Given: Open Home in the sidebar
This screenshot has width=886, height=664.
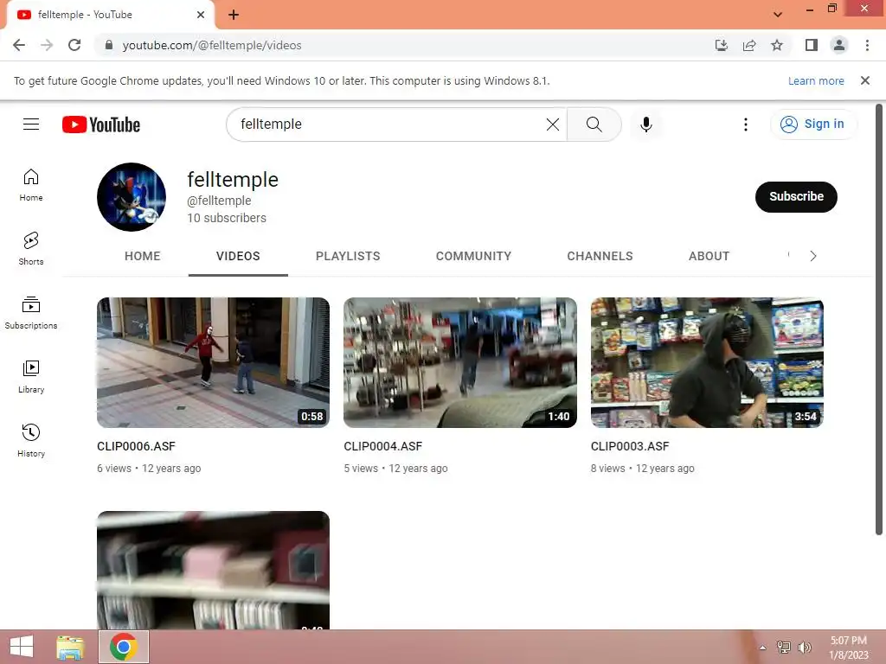Looking at the screenshot, I should (31, 185).
